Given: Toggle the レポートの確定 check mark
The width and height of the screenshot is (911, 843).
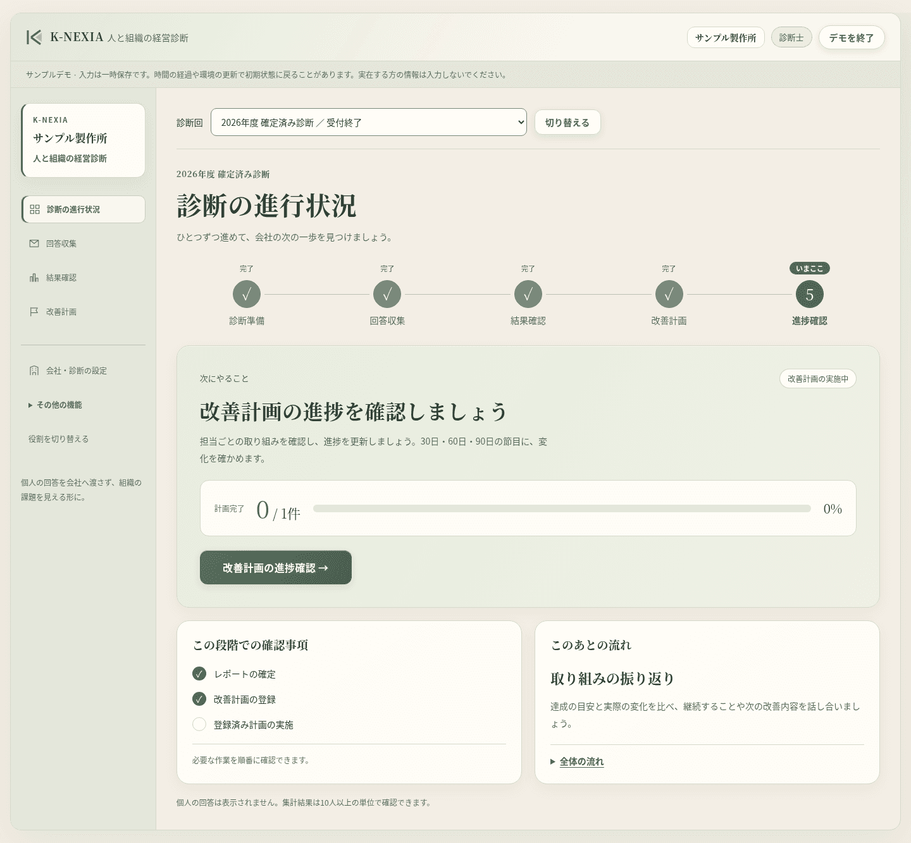Looking at the screenshot, I should 199,674.
